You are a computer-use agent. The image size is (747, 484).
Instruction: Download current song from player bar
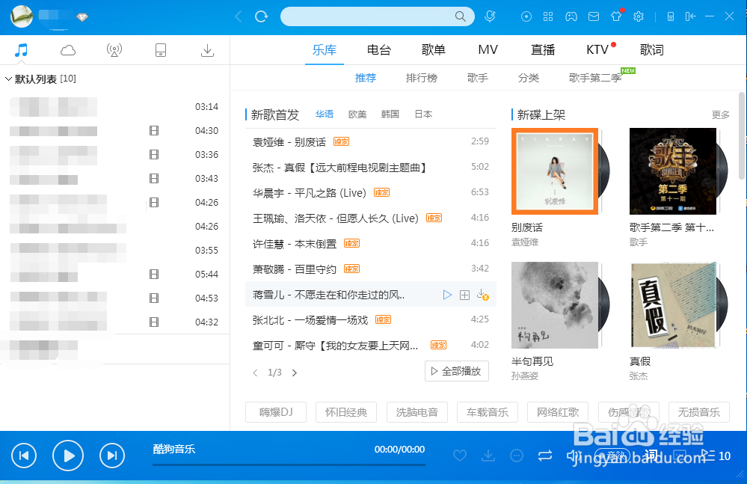488,456
